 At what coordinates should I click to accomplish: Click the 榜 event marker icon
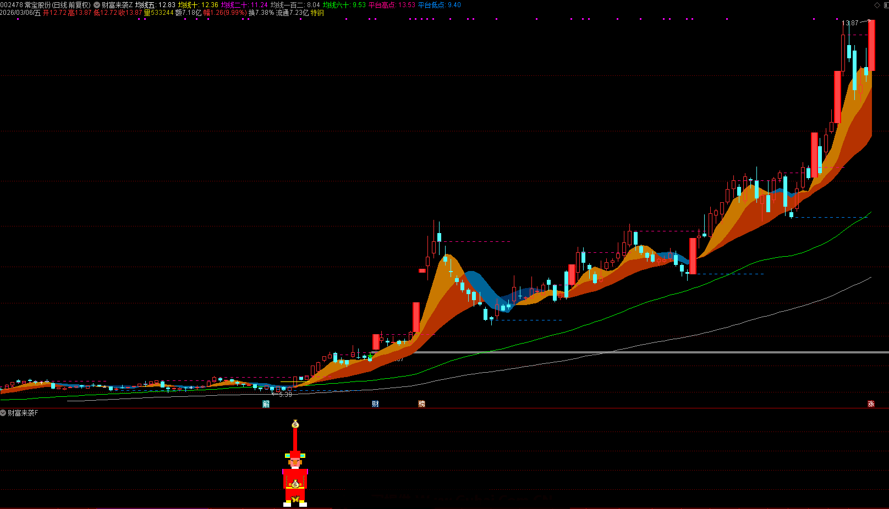coord(422,404)
